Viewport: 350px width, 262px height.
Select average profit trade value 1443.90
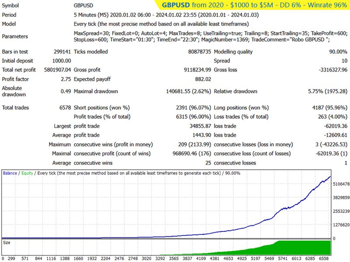tap(202, 135)
